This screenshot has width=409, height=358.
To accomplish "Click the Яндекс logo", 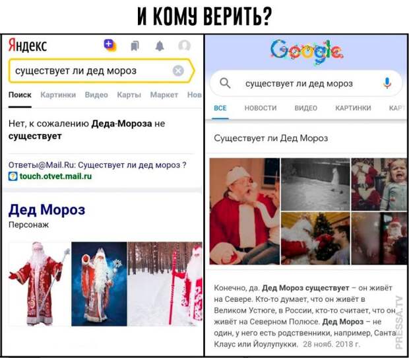I will (28, 45).
